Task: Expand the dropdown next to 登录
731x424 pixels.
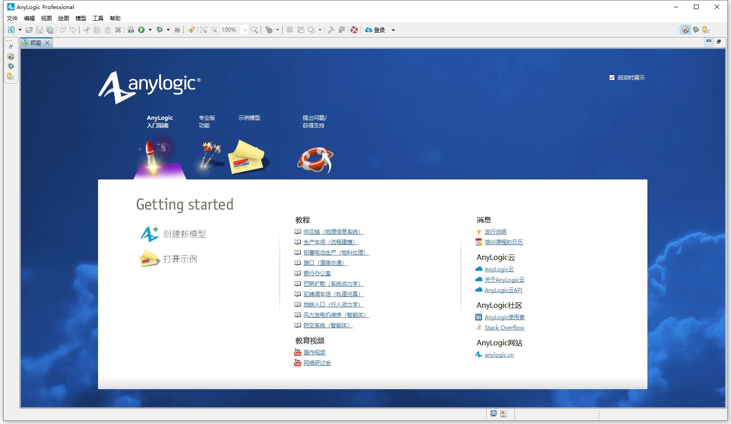Action: [393, 30]
